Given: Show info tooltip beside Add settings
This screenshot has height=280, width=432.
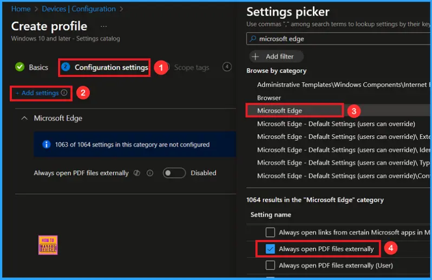Looking at the screenshot, I should pos(64,92).
